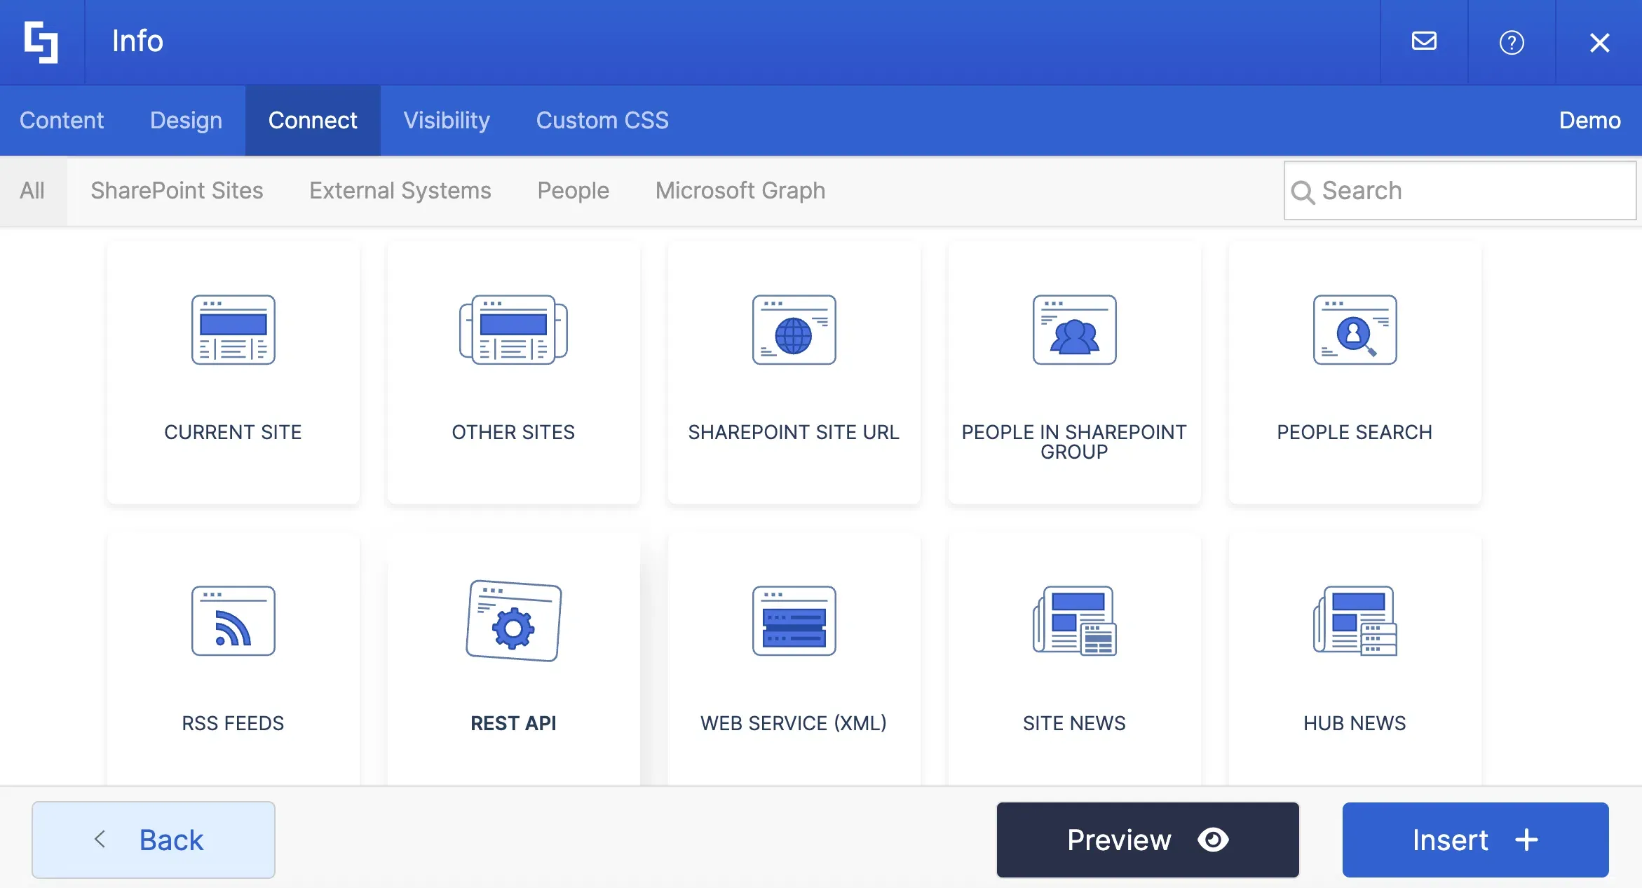This screenshot has width=1642, height=888.
Task: Select People in SharePoint Group icon
Action: coord(1074,330)
